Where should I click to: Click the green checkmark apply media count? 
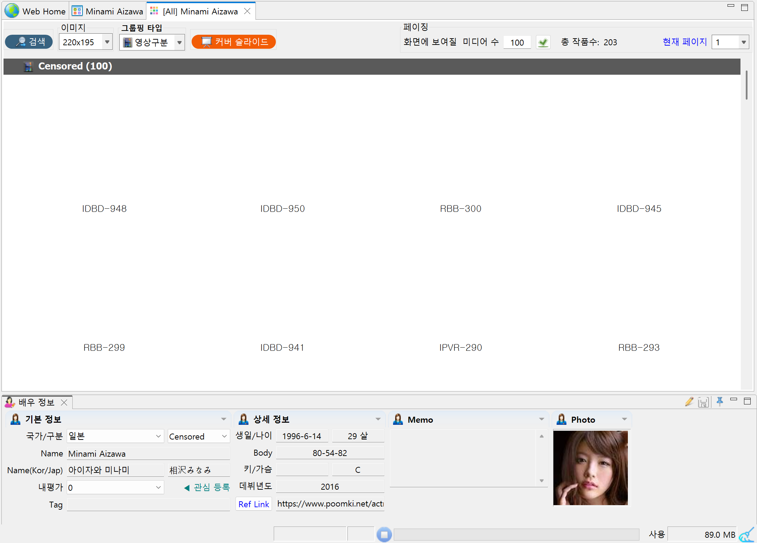543,42
